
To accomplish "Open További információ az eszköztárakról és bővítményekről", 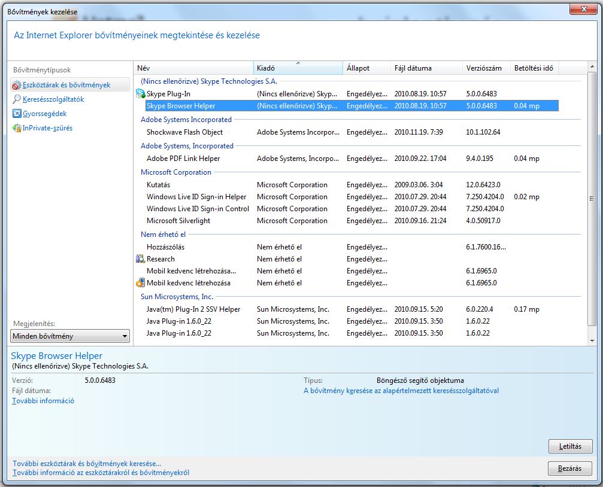I will point(101,473).
